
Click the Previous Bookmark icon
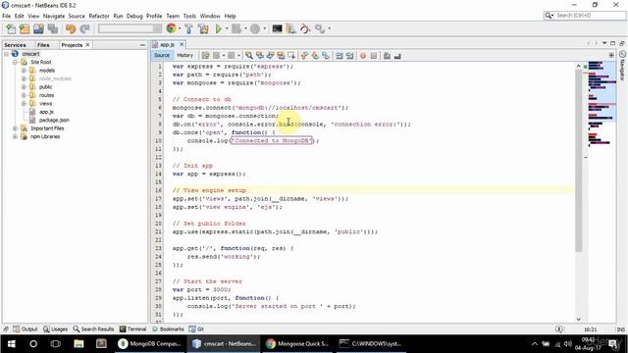[304, 56]
